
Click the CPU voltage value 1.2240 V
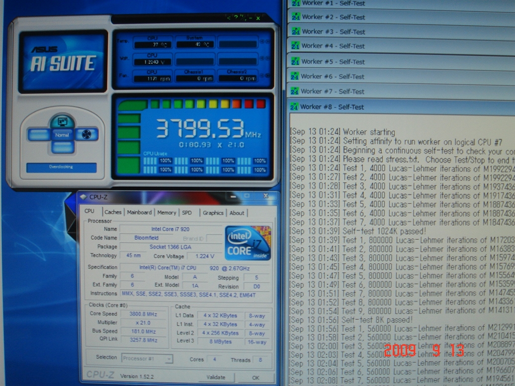pyautogui.click(x=153, y=62)
